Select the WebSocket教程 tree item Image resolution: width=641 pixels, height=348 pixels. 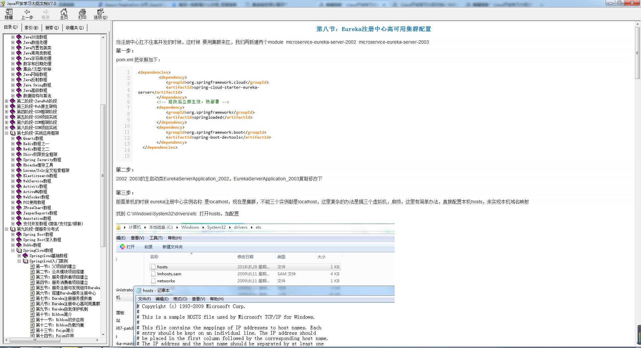click(36, 197)
